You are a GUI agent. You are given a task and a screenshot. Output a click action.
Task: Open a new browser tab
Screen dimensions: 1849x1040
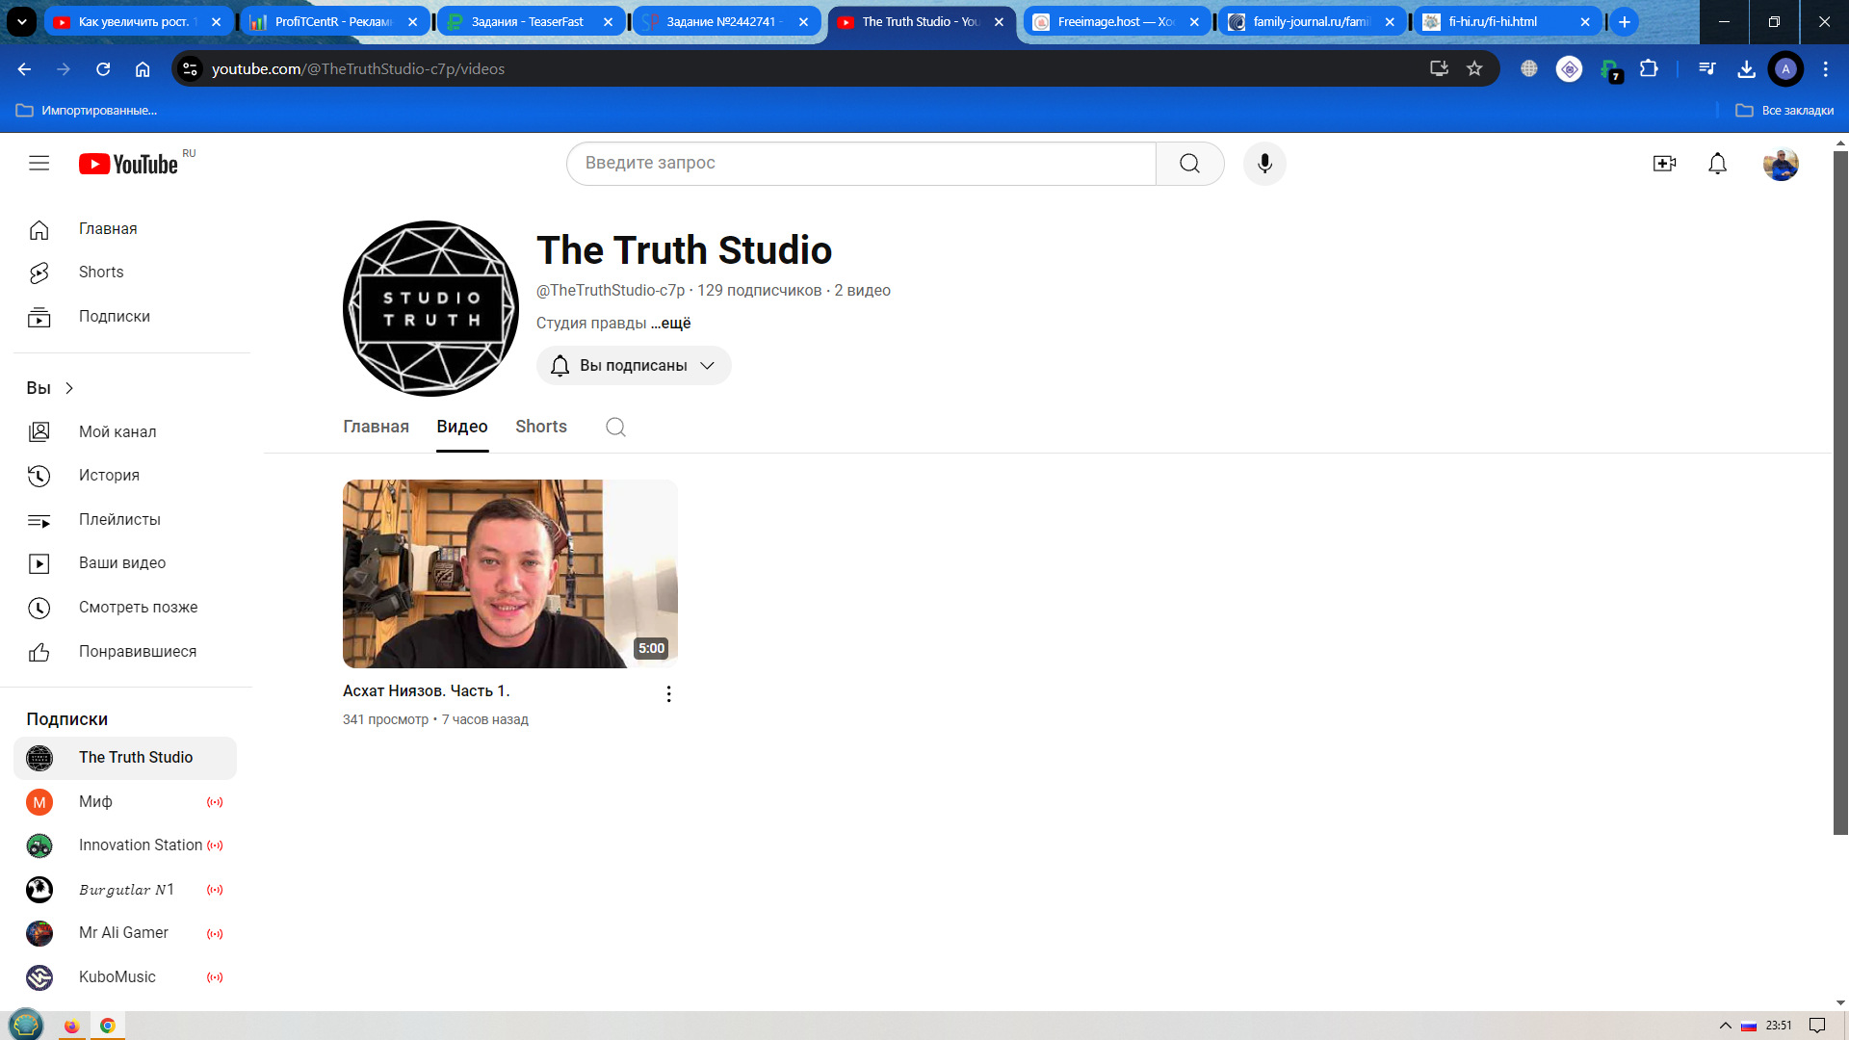(x=1624, y=21)
